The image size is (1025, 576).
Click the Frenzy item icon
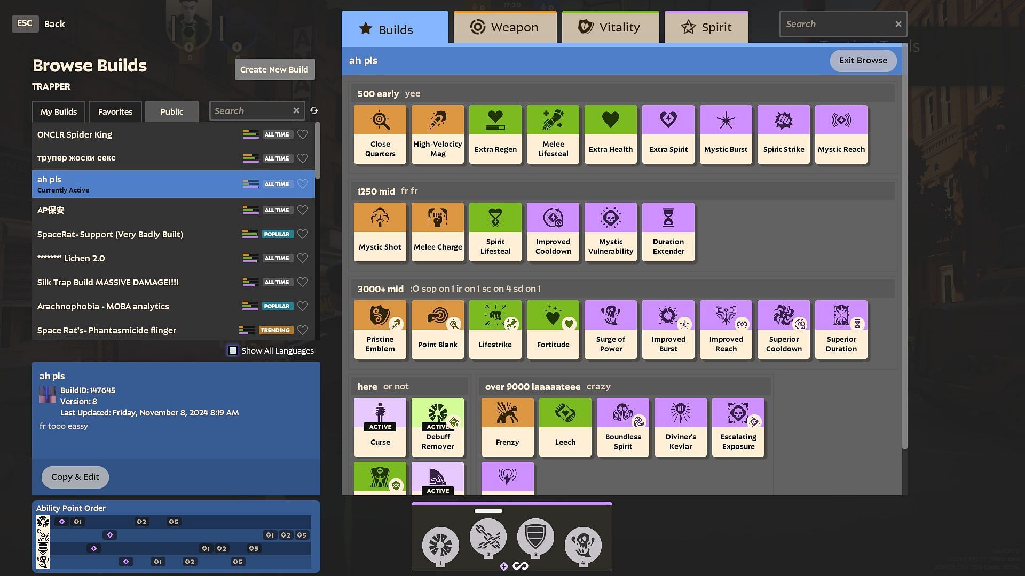click(507, 413)
